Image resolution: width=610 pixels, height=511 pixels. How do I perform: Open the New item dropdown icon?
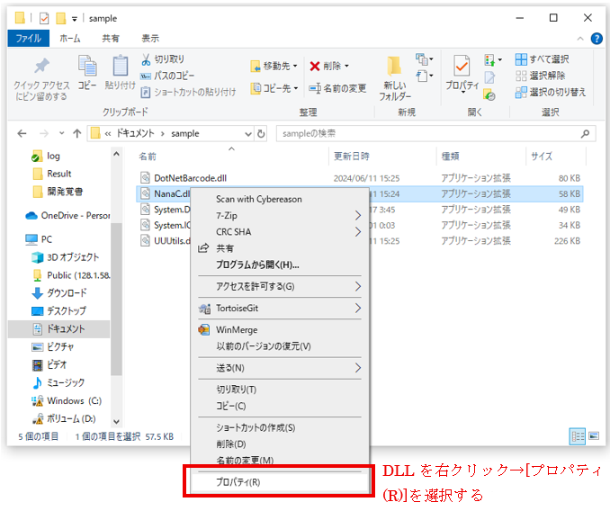click(424, 59)
